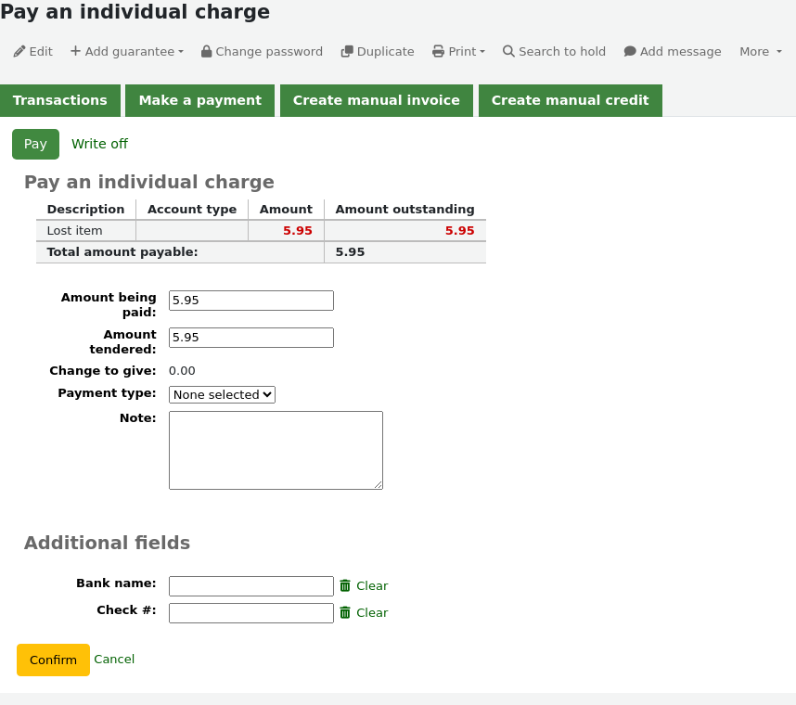Image resolution: width=796 pixels, height=705 pixels.
Task: Focus the Check # input field
Action: coord(251,613)
